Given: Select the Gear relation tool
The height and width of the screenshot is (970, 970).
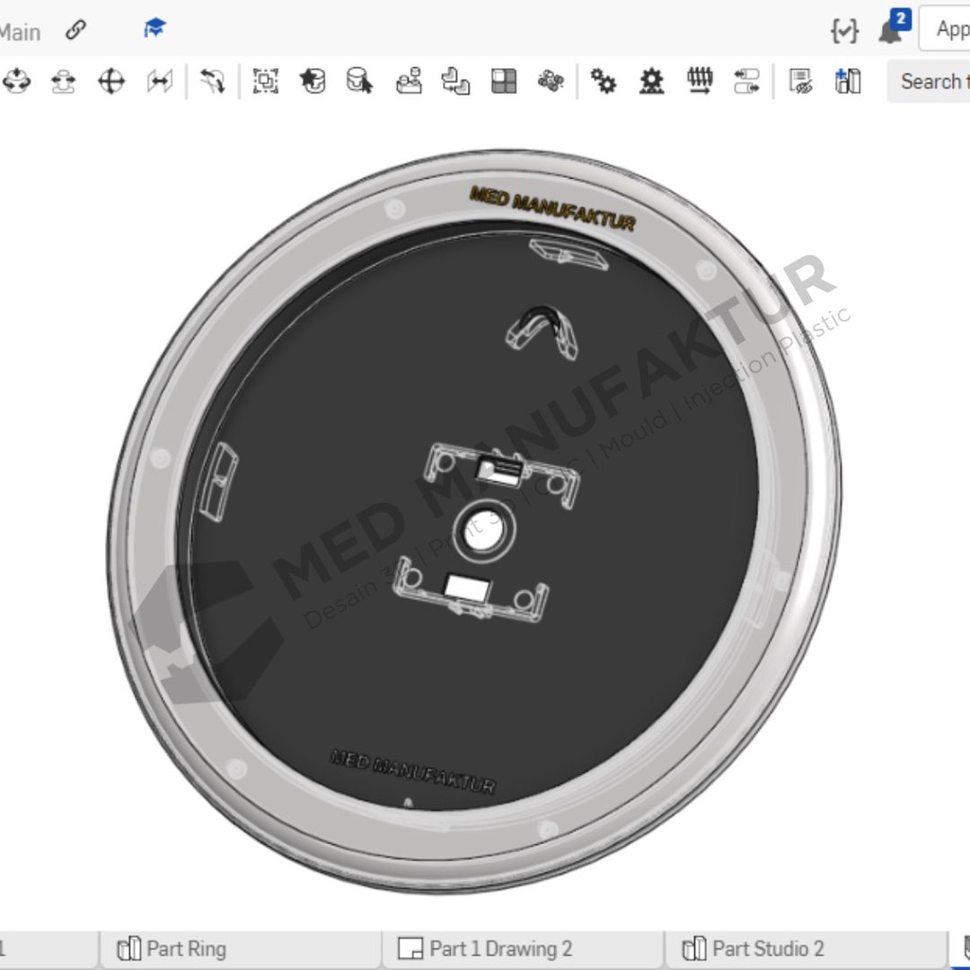Looking at the screenshot, I should (x=602, y=81).
